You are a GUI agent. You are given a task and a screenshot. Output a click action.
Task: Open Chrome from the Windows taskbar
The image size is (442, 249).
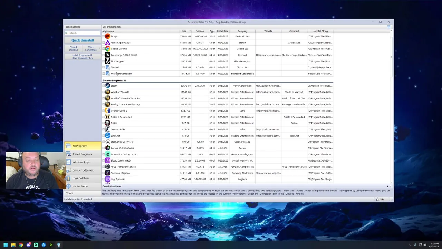pyautogui.click(x=21, y=245)
